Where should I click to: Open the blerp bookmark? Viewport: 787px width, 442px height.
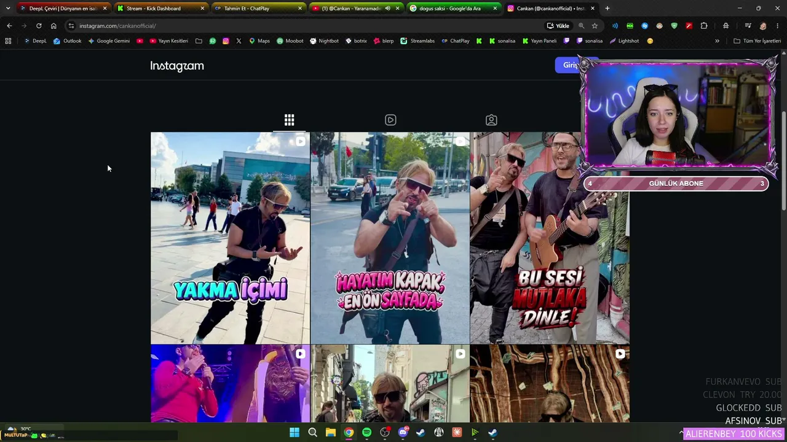[384, 41]
